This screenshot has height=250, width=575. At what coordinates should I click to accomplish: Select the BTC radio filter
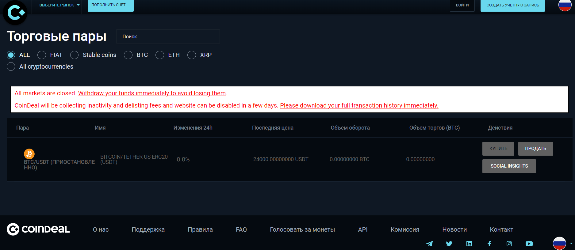pos(128,55)
